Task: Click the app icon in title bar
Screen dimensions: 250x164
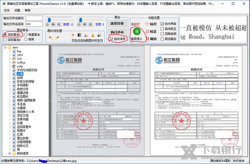Action: click(x=4, y=3)
